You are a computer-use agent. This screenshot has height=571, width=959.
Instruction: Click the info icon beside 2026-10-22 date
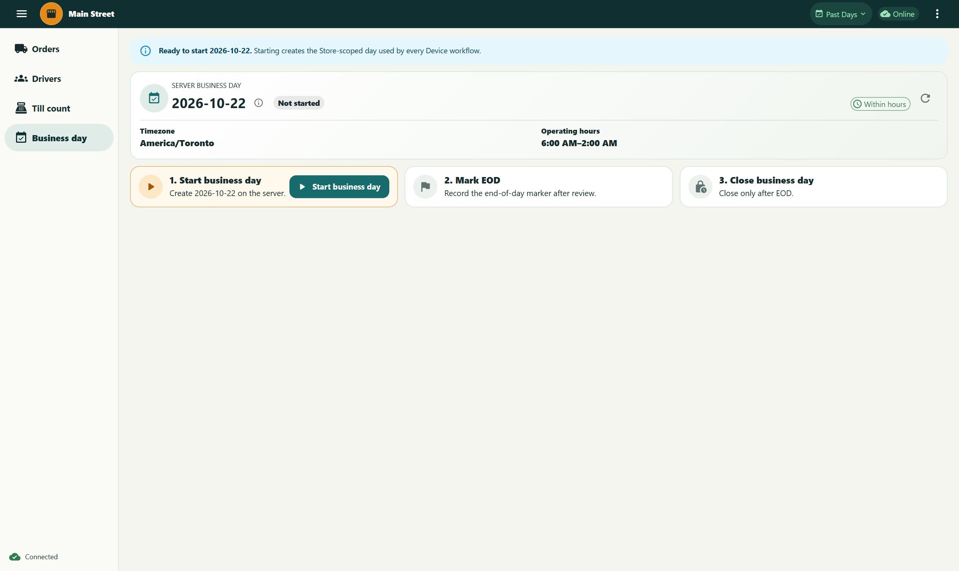(x=258, y=103)
